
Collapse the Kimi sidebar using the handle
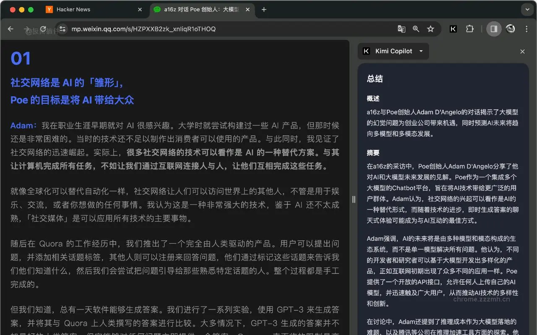[x=354, y=200]
